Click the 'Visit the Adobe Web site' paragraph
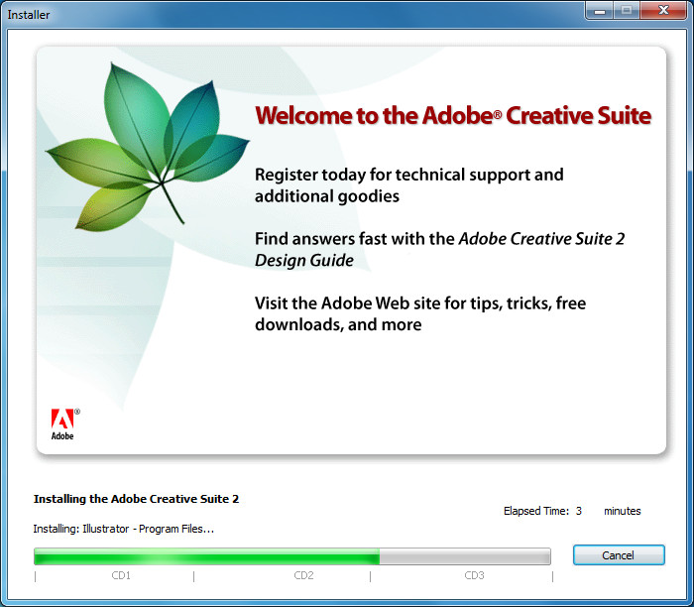 pos(420,313)
